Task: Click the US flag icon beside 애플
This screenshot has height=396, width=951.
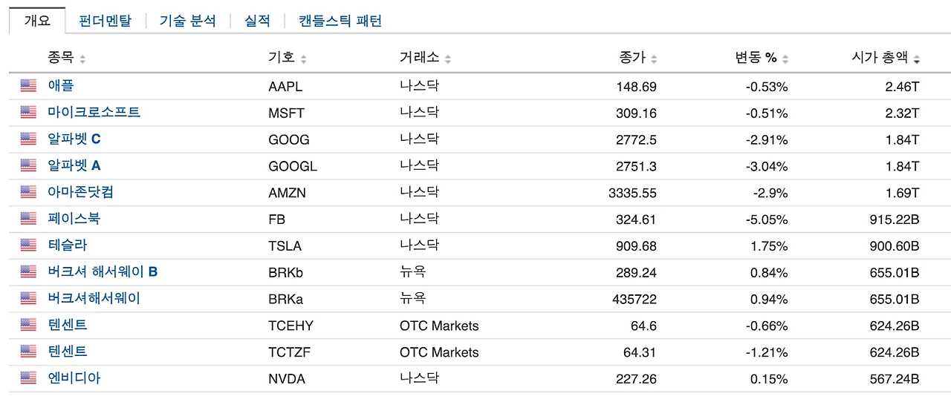Action: coord(28,86)
